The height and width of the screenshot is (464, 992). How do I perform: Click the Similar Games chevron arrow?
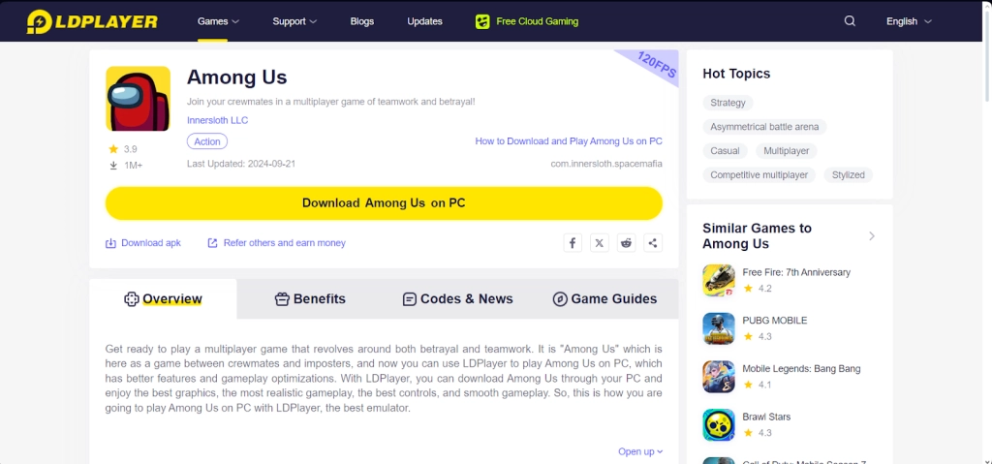pyautogui.click(x=872, y=236)
